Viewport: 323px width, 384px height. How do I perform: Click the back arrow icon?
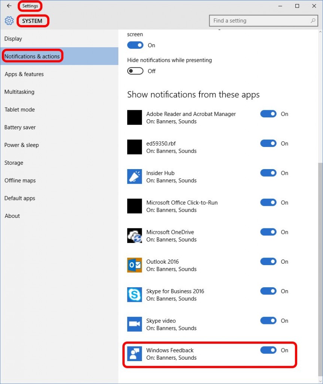coord(8,6)
